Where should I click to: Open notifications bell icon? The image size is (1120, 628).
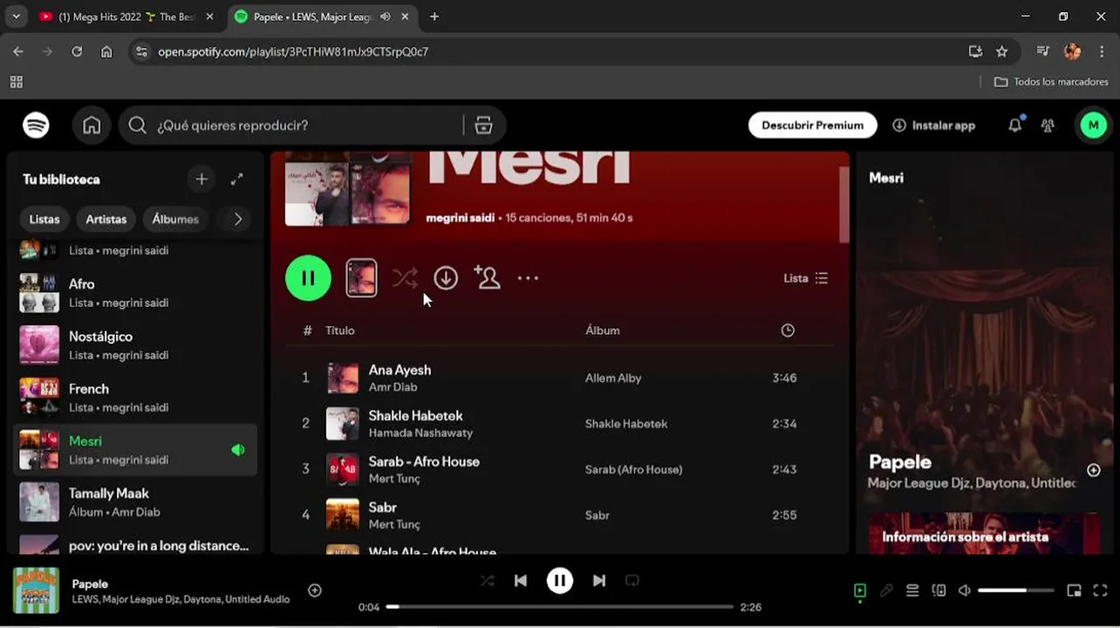(x=1015, y=126)
